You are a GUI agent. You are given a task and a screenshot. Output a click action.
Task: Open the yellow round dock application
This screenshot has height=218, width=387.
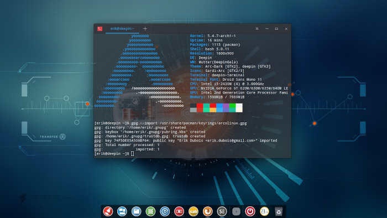pos(193,211)
